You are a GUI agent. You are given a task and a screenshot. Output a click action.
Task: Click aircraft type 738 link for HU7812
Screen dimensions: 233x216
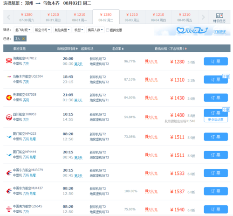click(26, 63)
